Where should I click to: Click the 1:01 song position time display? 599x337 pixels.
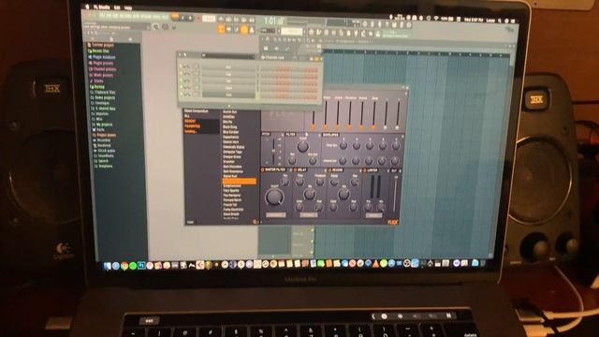(x=273, y=21)
